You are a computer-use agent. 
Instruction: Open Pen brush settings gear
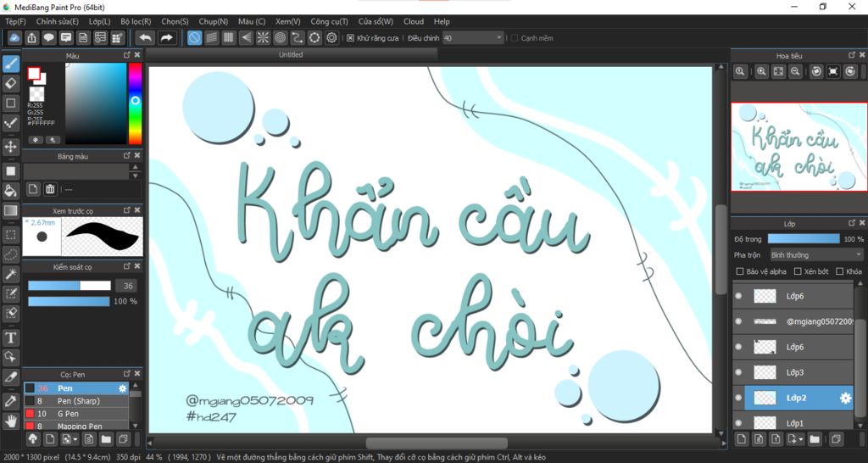coord(122,388)
